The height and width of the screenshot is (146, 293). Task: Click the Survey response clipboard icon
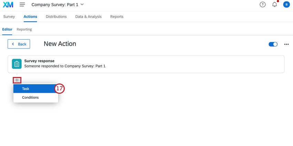click(x=17, y=64)
